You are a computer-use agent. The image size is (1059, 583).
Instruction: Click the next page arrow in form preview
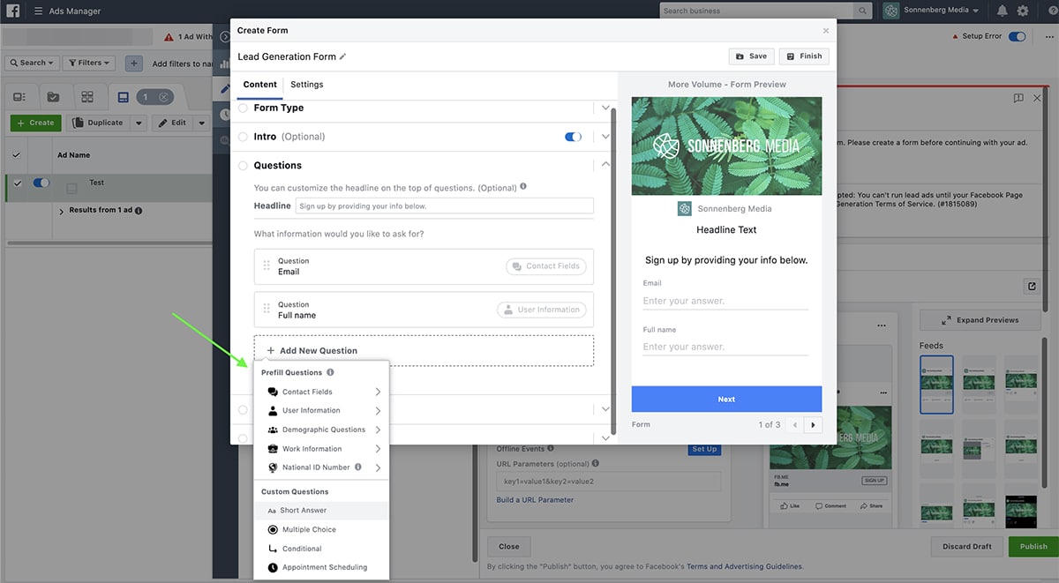point(813,424)
